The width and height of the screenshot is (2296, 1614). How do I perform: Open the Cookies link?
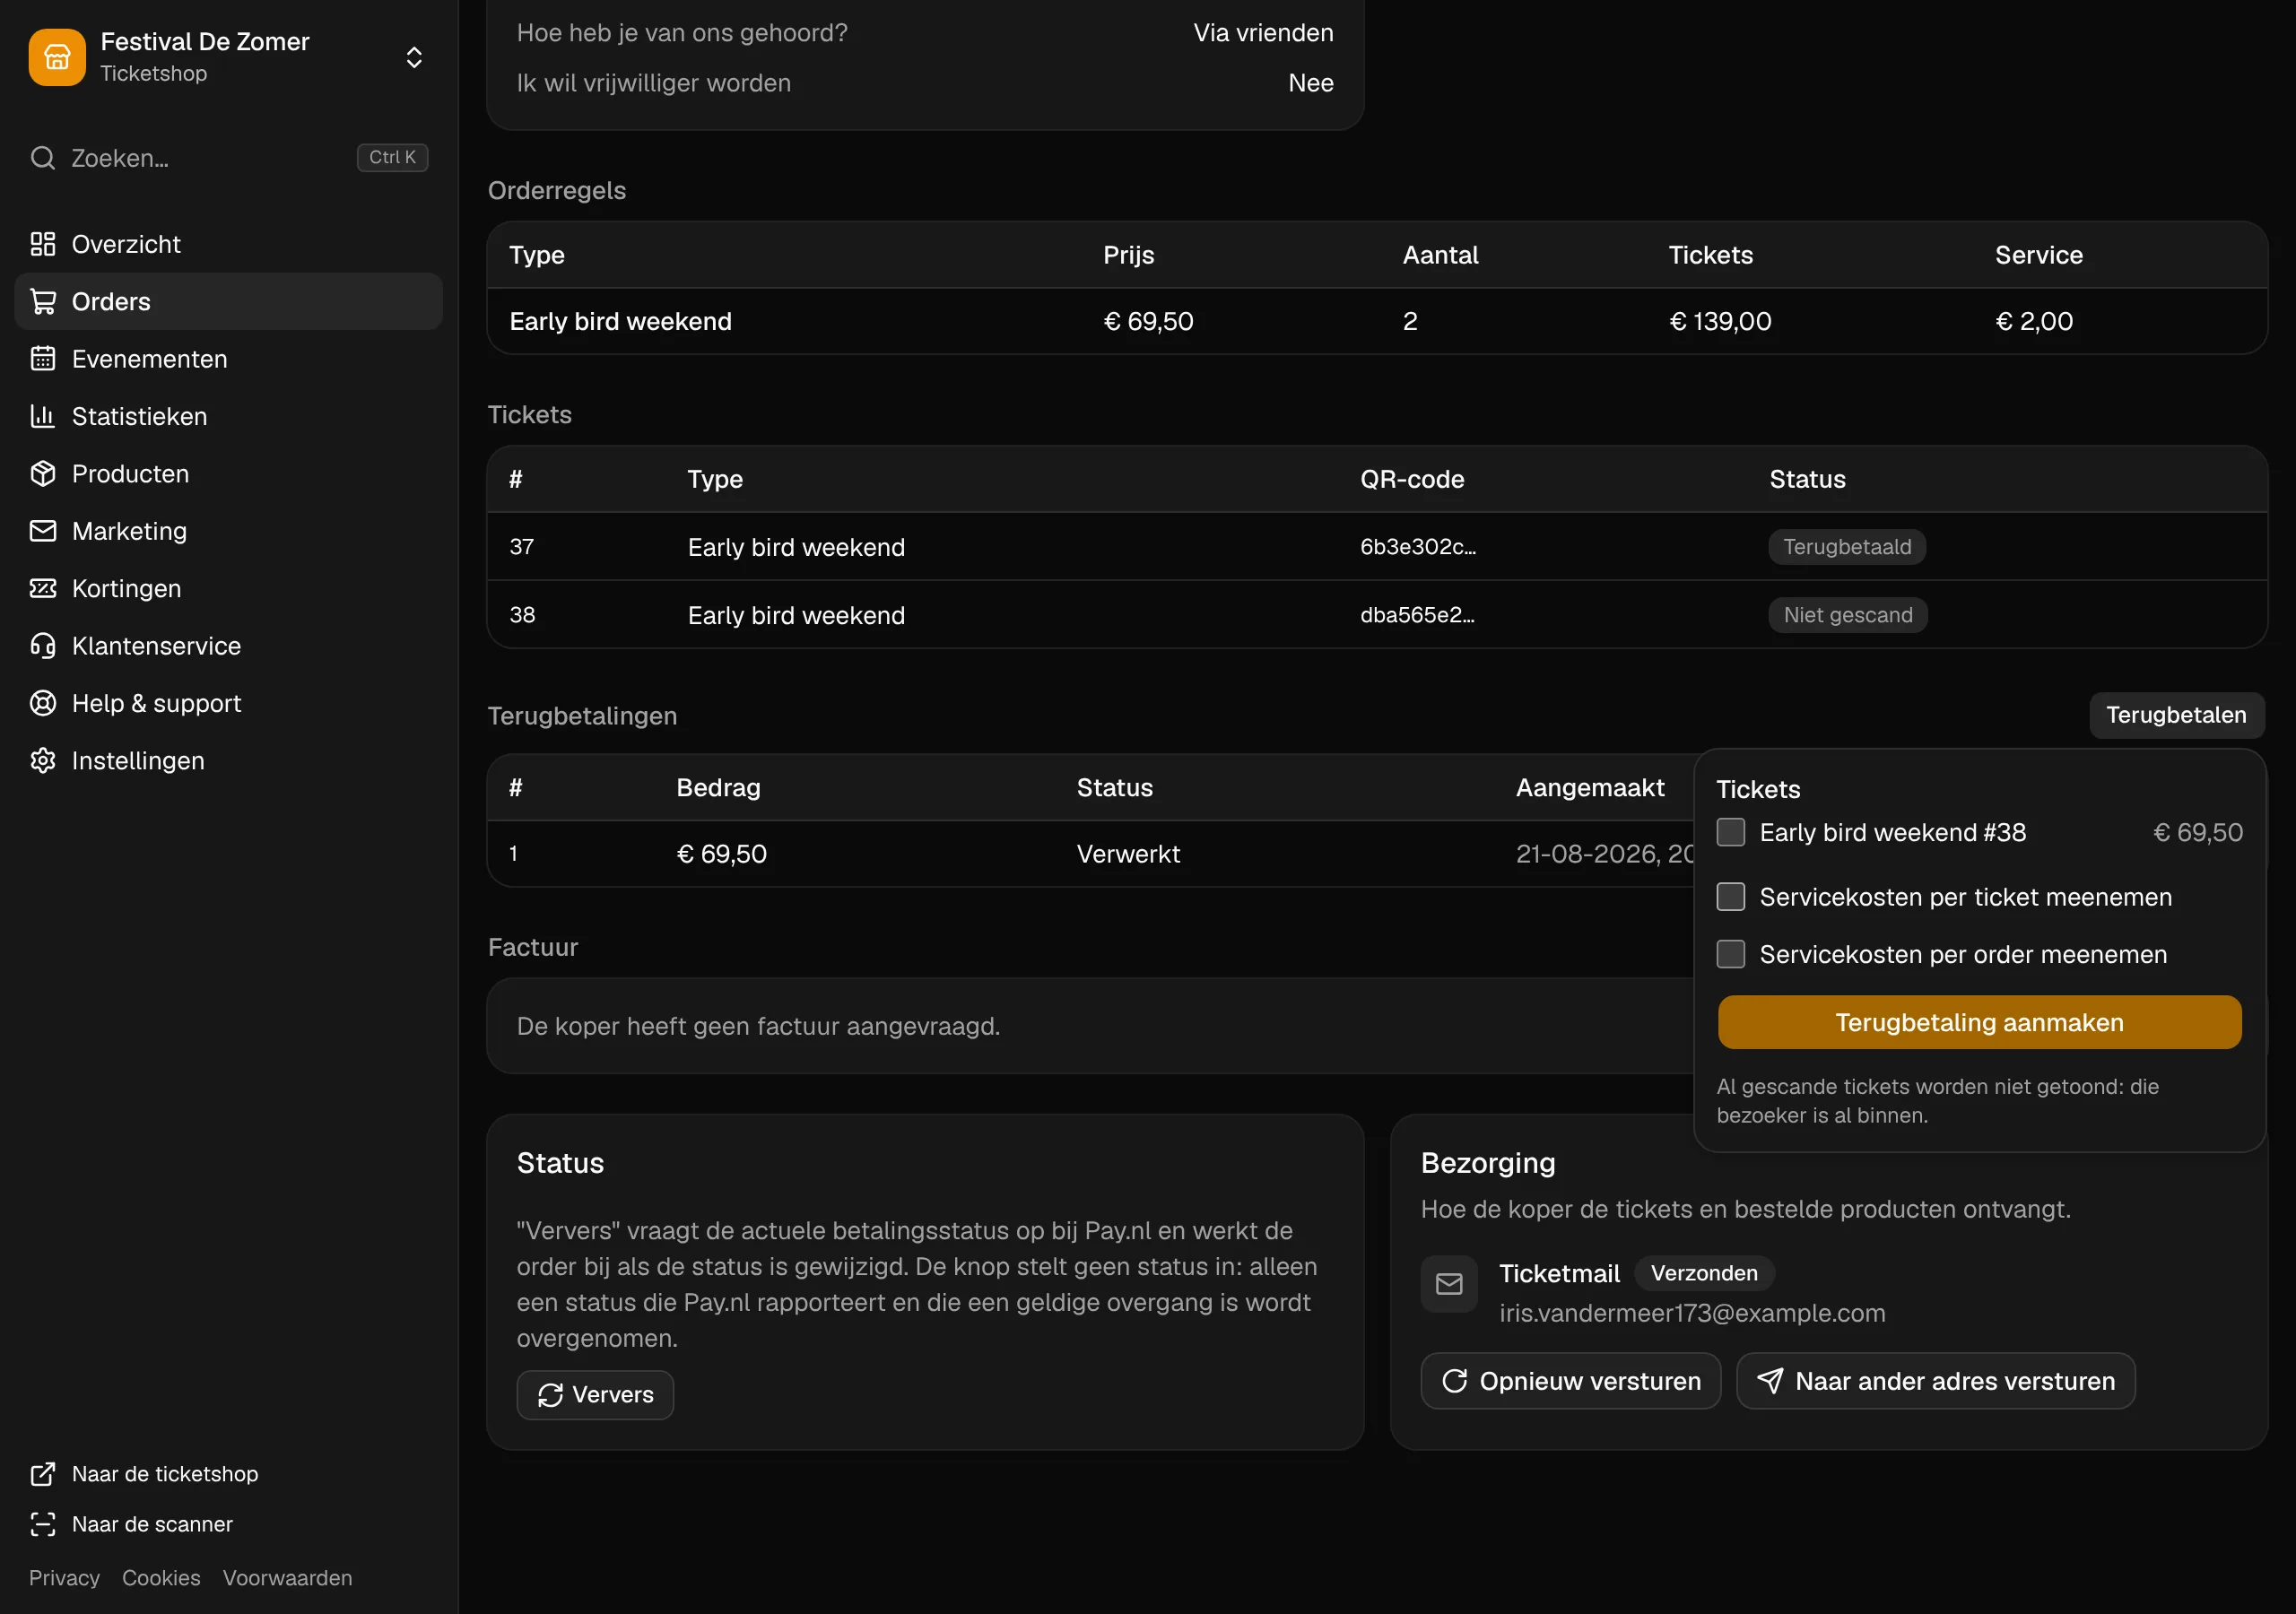click(x=161, y=1578)
